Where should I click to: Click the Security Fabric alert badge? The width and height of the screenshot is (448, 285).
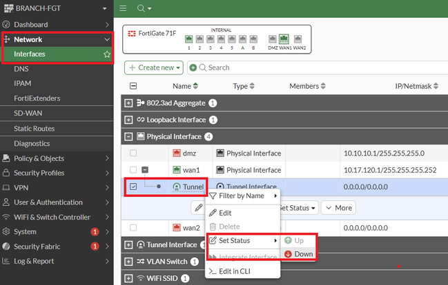95,246
